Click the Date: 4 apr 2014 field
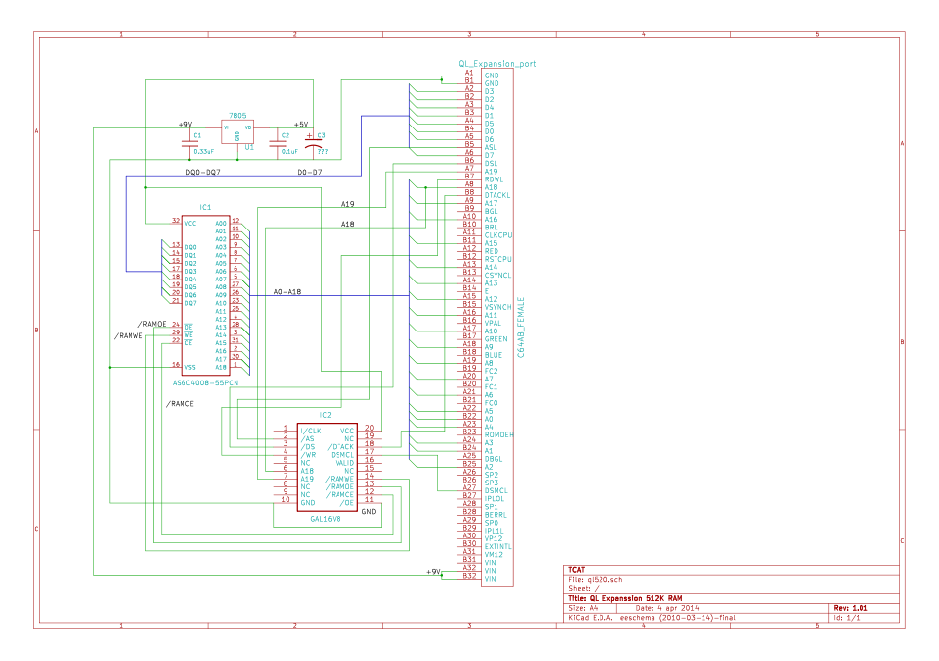Screen dimensions: 939x661 point(667,608)
